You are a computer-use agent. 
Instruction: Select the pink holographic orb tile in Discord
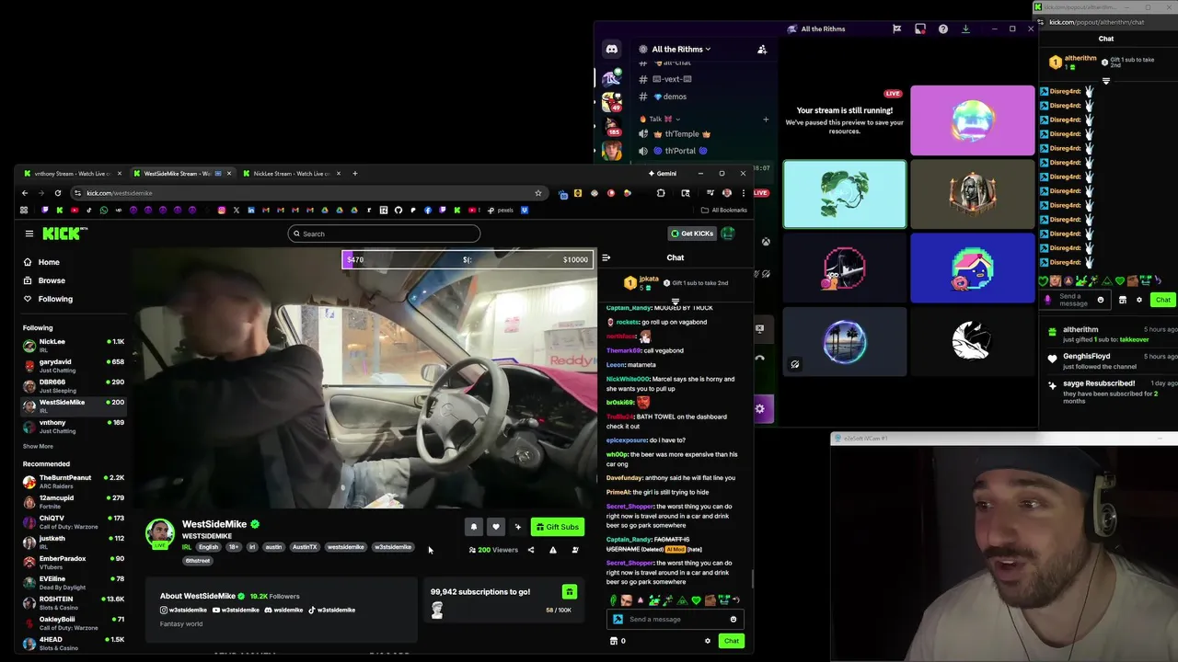(x=973, y=120)
